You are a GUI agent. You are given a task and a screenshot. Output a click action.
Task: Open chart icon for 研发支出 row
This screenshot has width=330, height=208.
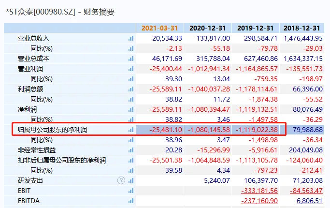pos(131,180)
